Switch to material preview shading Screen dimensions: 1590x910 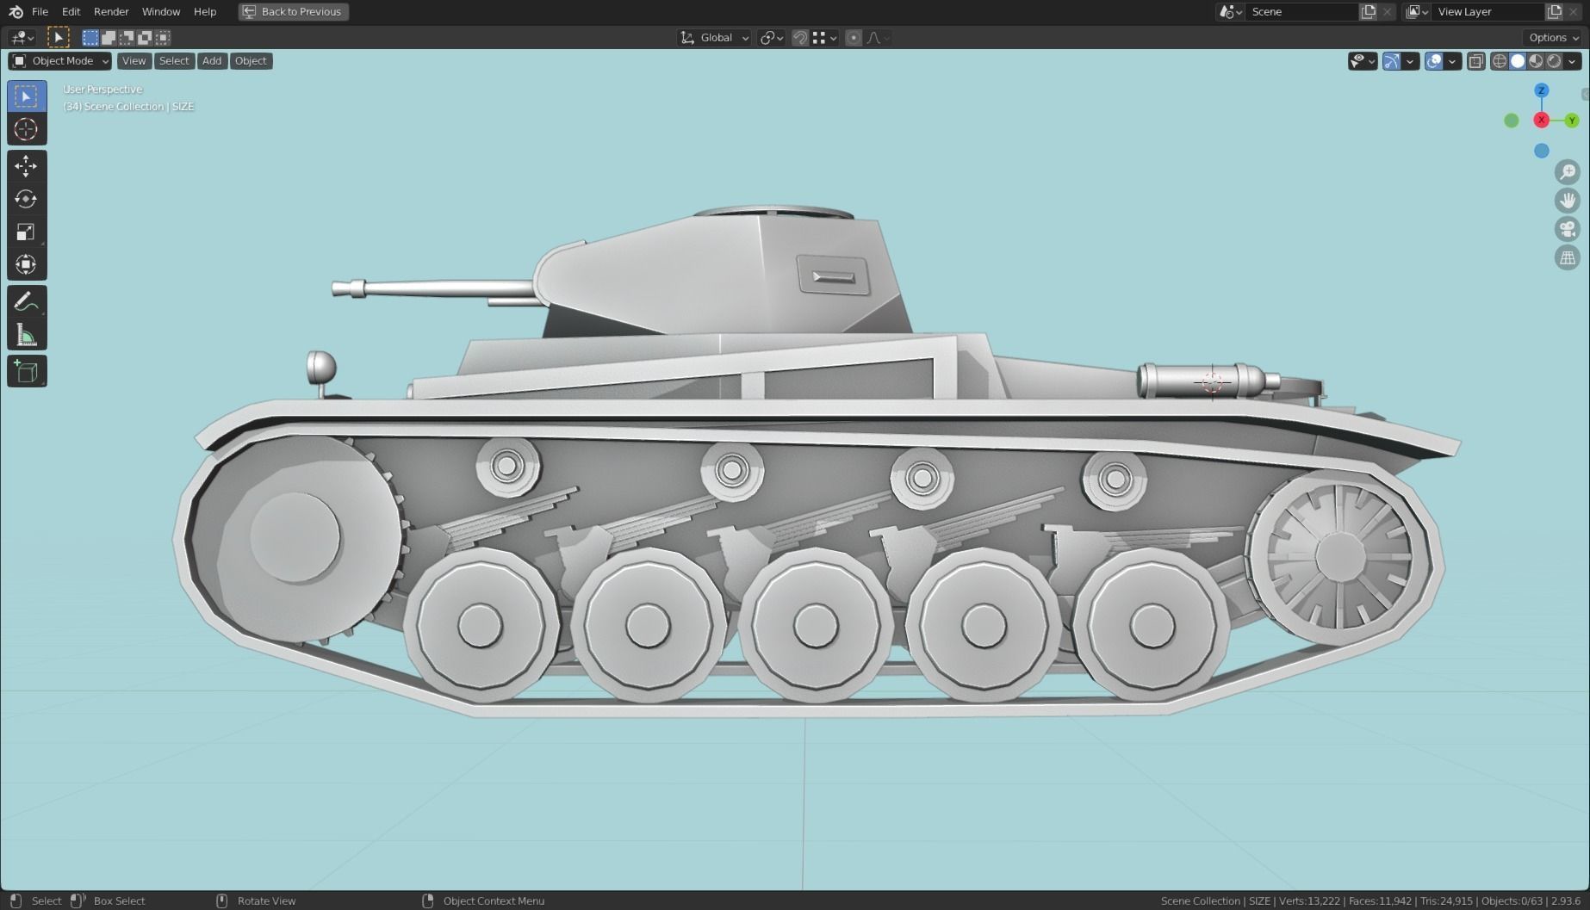click(1536, 60)
